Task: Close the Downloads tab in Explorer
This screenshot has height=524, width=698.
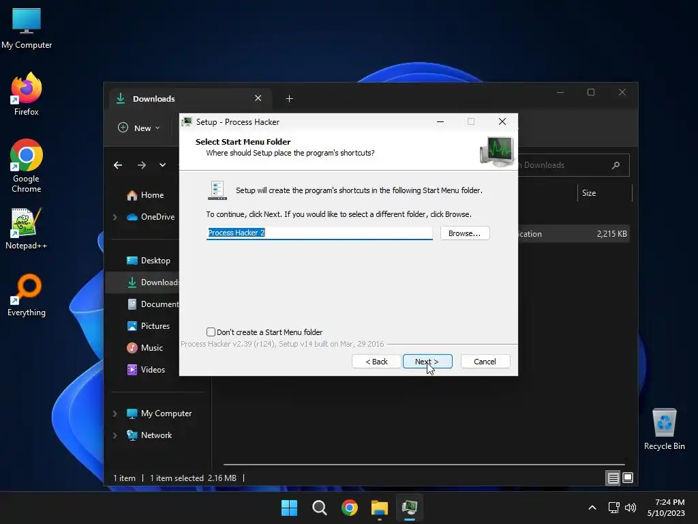Action: pyautogui.click(x=258, y=98)
